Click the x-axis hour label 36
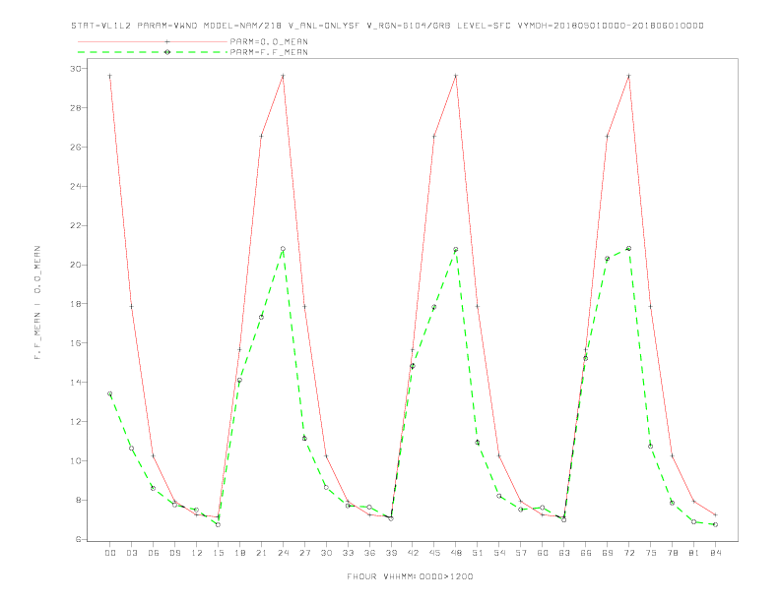The height and width of the screenshot is (602, 780). (x=369, y=553)
